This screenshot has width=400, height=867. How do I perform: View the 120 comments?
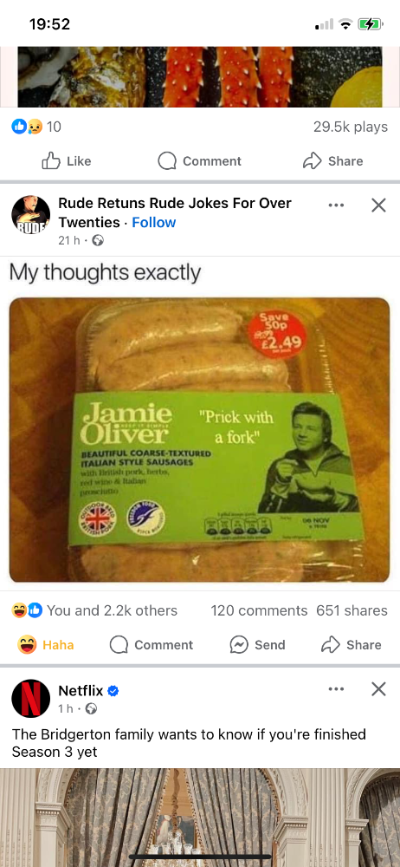point(259,610)
